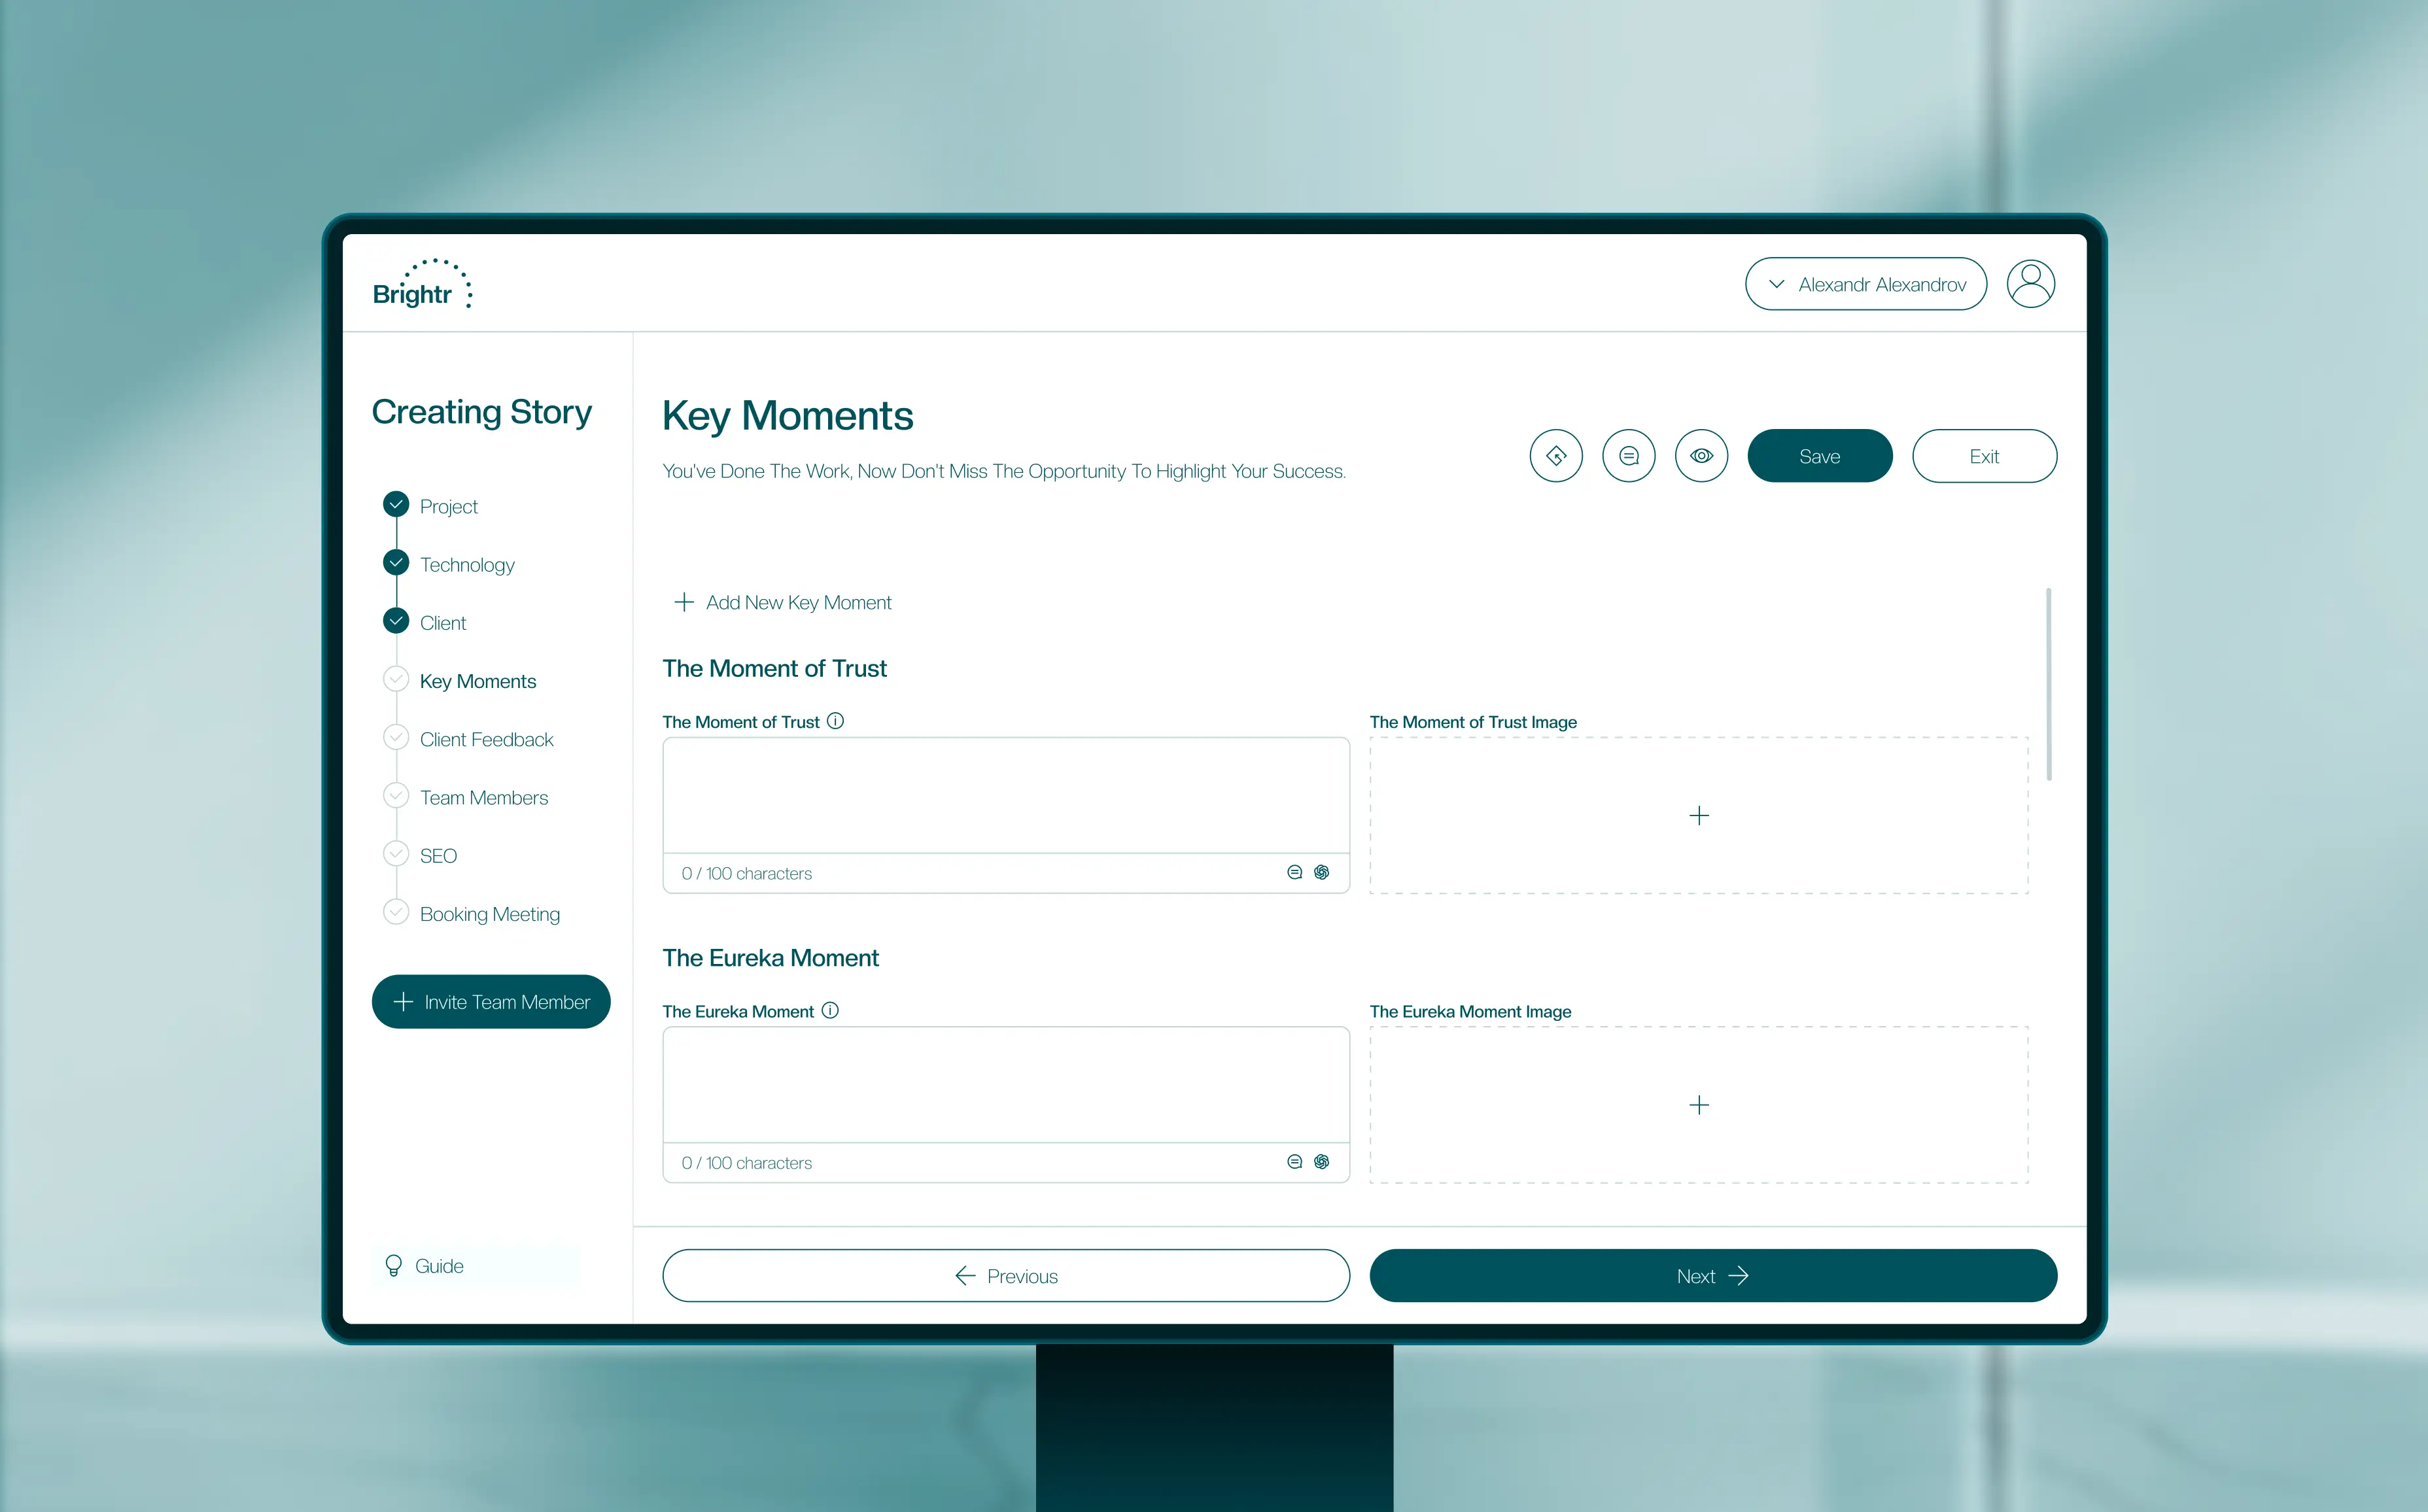This screenshot has height=1512, width=2428.
Task: Click the info icon beside The Eureka Moment
Action: click(829, 1010)
